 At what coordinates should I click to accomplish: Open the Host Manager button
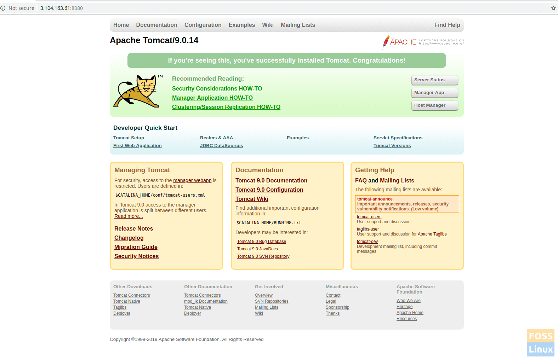434,105
